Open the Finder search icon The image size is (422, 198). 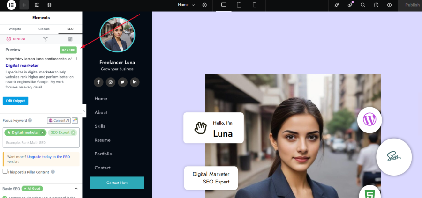(363, 5)
